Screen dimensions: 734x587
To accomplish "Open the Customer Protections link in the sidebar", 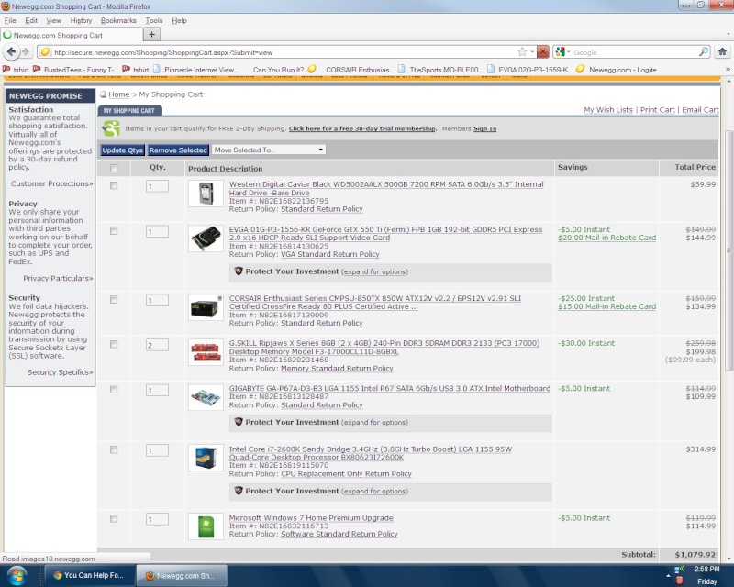I will coord(52,183).
